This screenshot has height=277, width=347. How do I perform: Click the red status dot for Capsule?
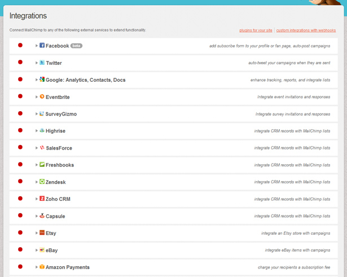point(20,216)
